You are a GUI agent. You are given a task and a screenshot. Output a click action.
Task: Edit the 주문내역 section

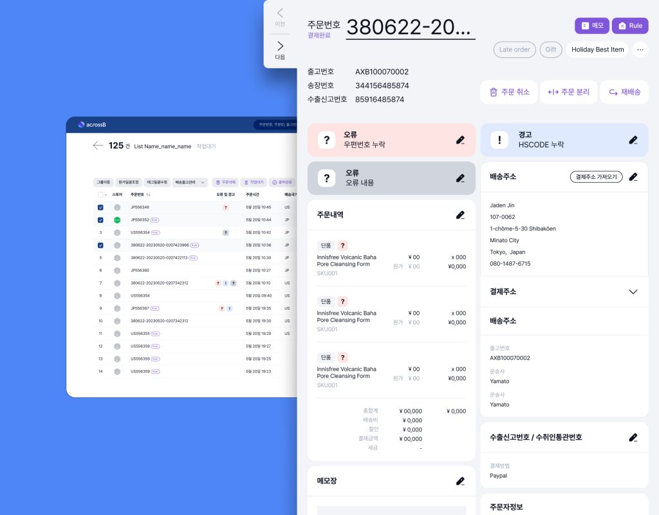[x=460, y=215]
